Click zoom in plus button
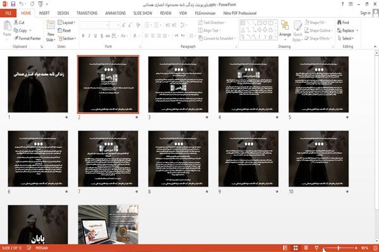Screen dimensions: 379x252 point(356,248)
